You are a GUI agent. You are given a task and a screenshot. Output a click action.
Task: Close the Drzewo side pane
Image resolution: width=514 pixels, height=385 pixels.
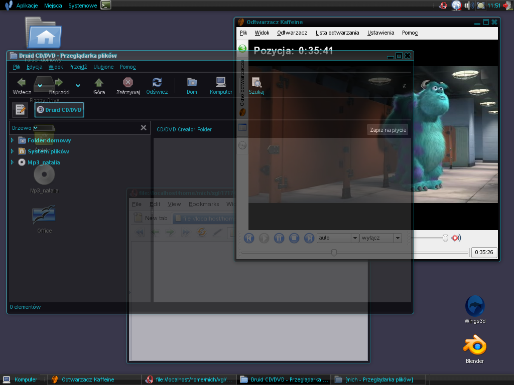pos(144,128)
